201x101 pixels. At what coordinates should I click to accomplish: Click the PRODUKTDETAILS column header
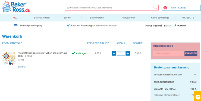pos(12,43)
